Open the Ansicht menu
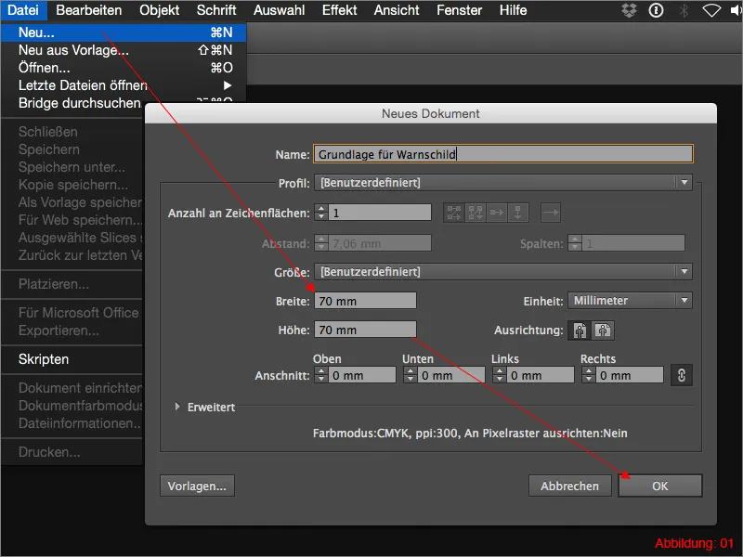Screen dimensions: 743x557 tap(397, 10)
